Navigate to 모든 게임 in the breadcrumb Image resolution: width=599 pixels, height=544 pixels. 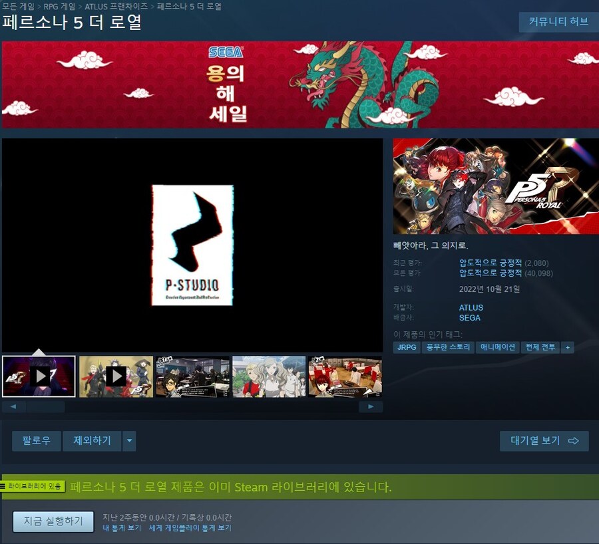pos(18,5)
